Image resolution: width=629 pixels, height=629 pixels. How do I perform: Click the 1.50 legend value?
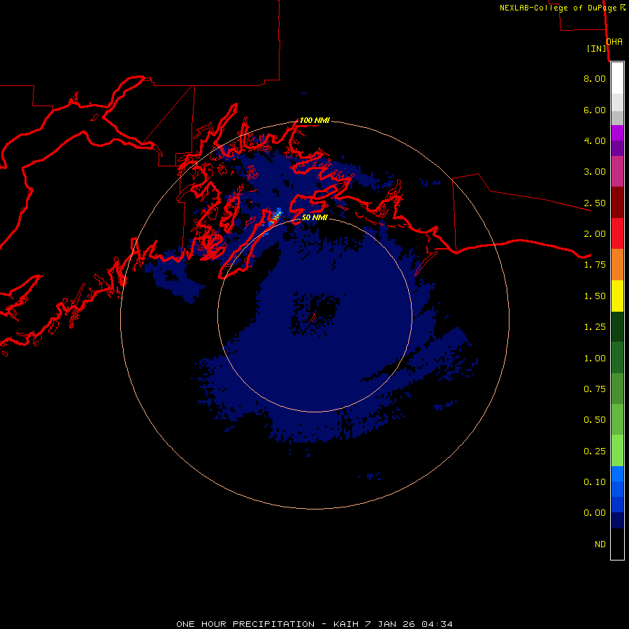tap(595, 296)
